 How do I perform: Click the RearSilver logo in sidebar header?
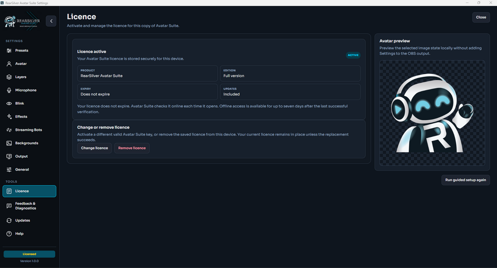[x=22, y=21]
